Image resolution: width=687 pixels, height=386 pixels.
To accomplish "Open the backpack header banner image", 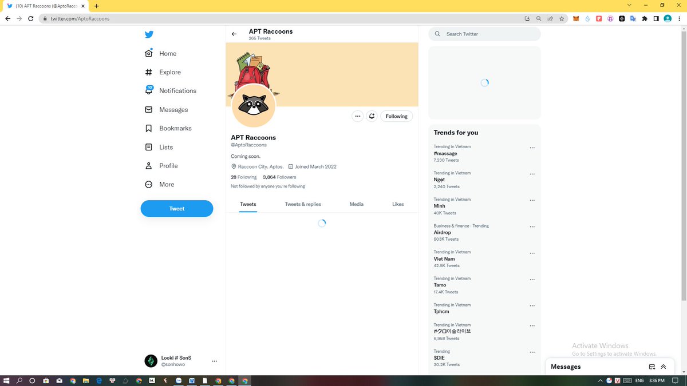I will (x=322, y=74).
